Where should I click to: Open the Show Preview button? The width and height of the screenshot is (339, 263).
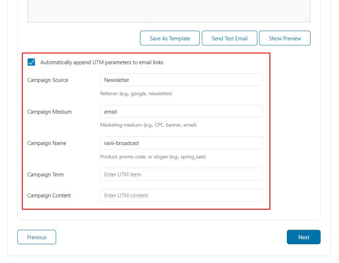[285, 38]
